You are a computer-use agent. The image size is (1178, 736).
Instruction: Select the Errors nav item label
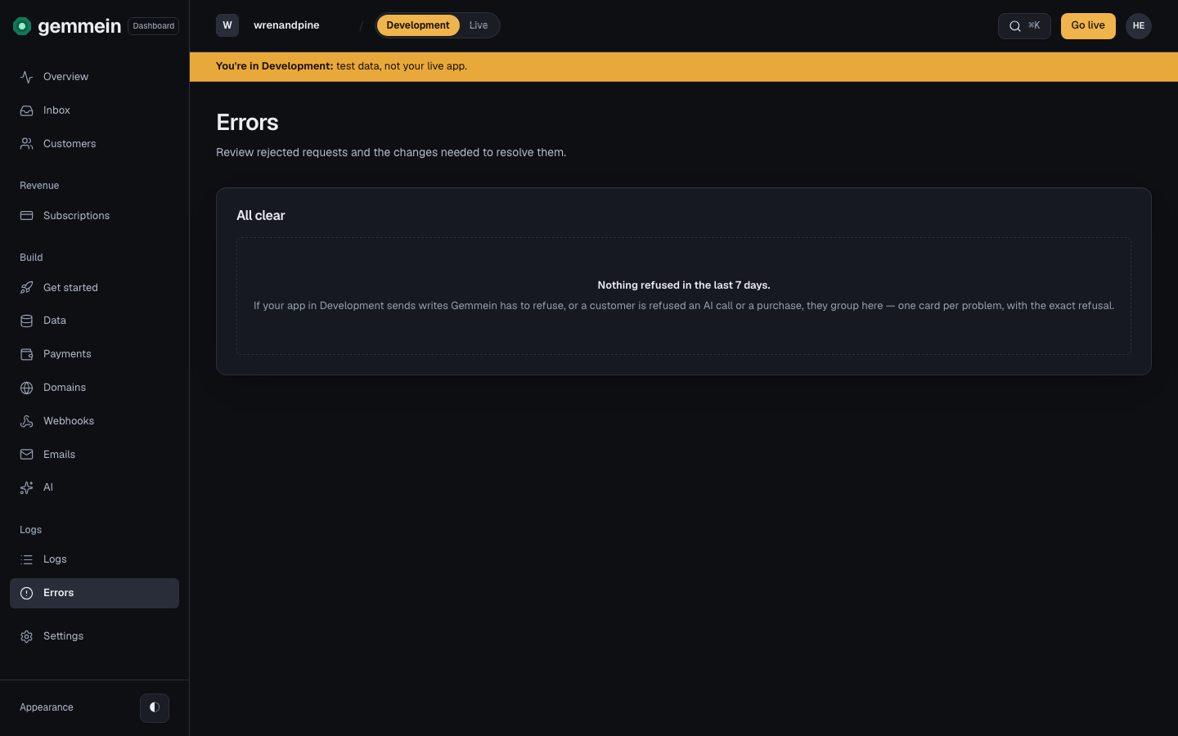(x=58, y=593)
